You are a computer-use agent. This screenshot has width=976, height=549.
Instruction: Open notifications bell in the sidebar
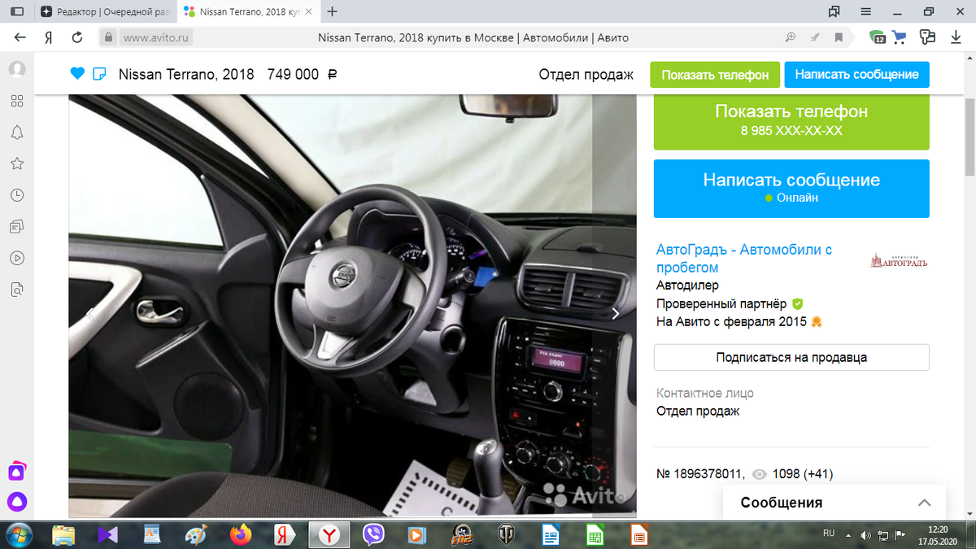pos(16,133)
